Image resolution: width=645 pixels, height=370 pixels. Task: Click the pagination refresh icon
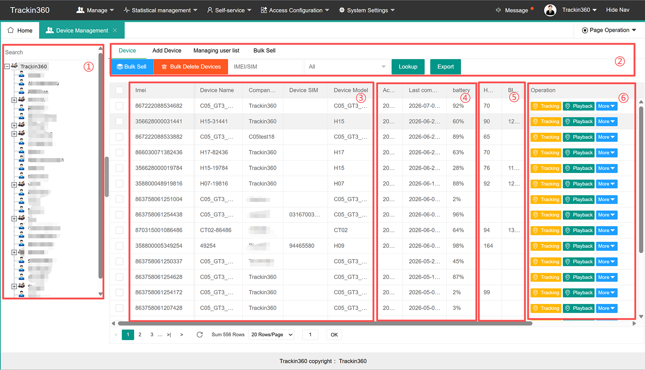point(200,335)
